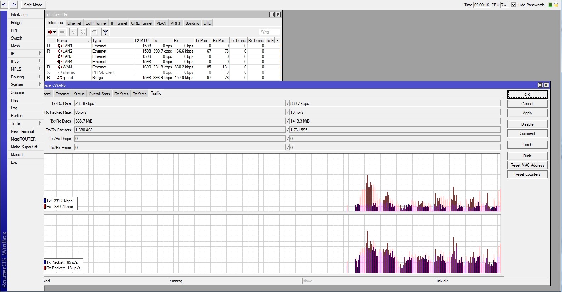The image size is (562, 292).
Task: Click the minus remove interface icon
Action: coord(62,32)
